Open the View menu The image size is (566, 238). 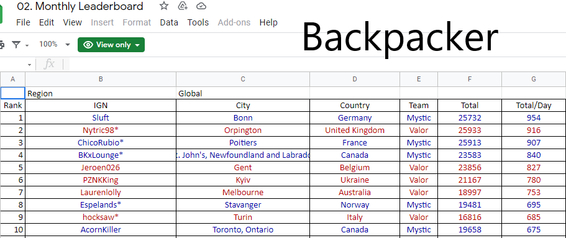point(72,22)
